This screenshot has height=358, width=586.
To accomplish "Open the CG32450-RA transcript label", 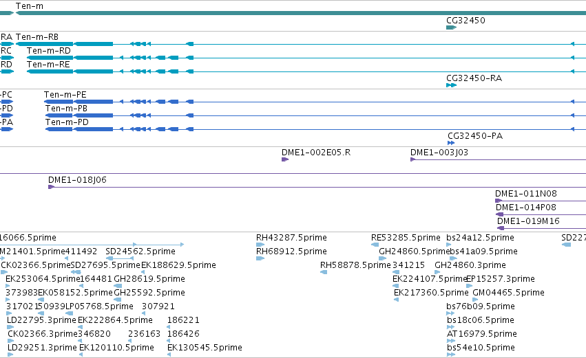I will pos(474,78).
